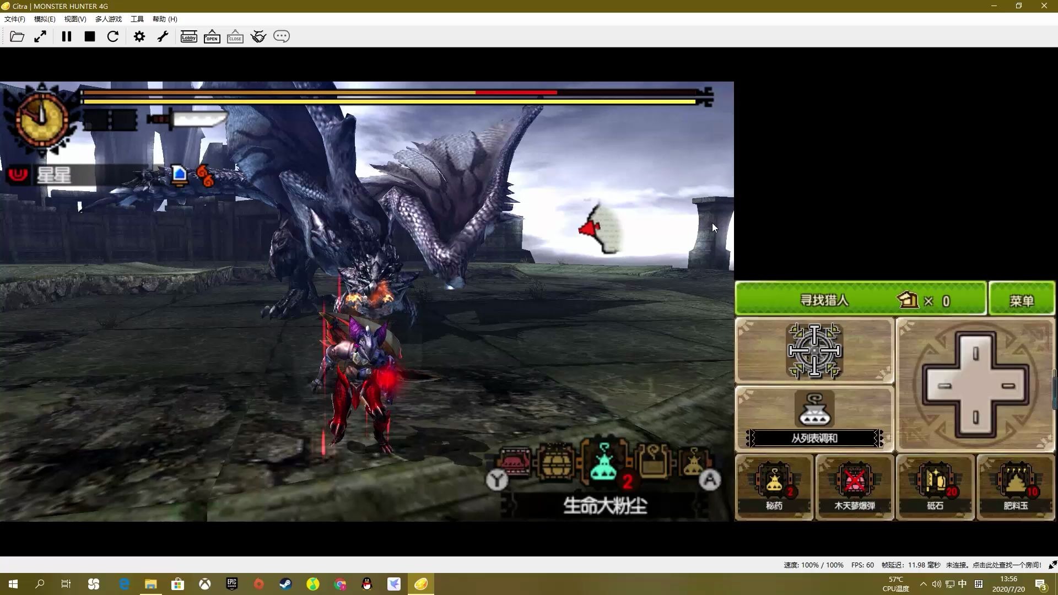Tap the green 菜单 button
Viewport: 1058px width, 595px height.
coord(1022,299)
